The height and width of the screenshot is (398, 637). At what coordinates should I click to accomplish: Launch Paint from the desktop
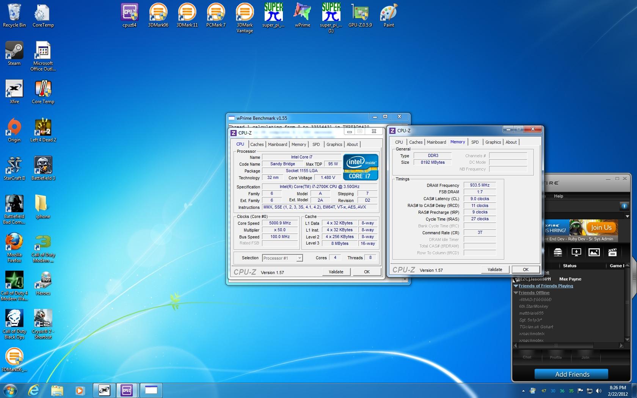point(389,15)
